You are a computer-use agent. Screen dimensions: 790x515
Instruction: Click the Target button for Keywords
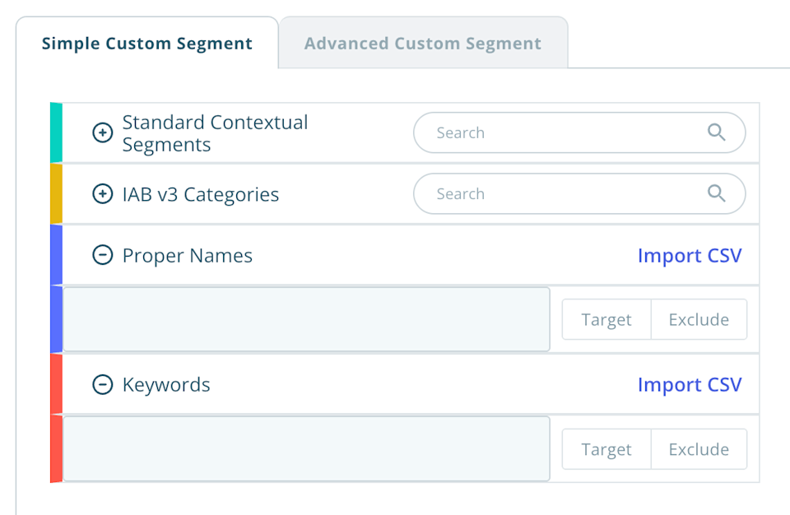[606, 449]
